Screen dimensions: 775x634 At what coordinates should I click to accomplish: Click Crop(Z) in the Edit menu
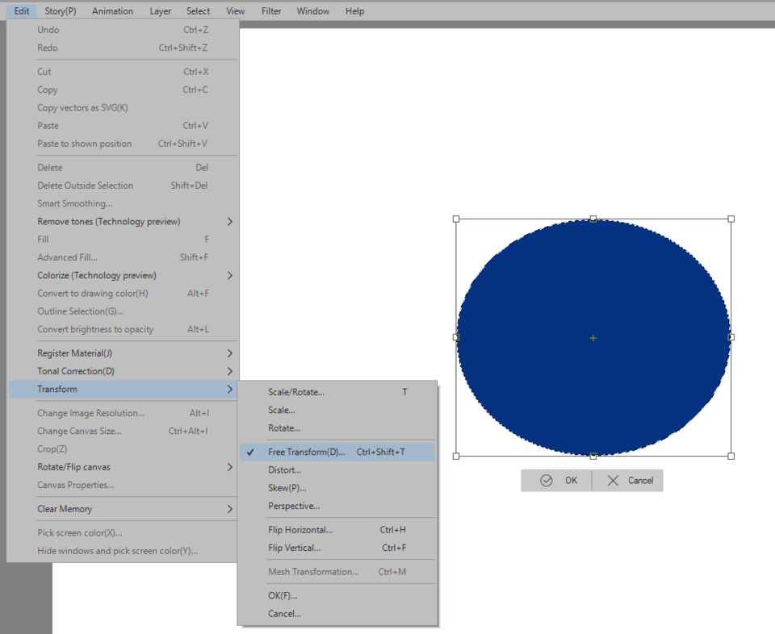point(123,449)
